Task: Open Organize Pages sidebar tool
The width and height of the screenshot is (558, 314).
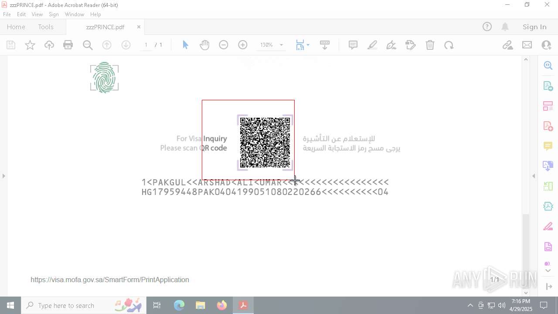Action: point(548,106)
